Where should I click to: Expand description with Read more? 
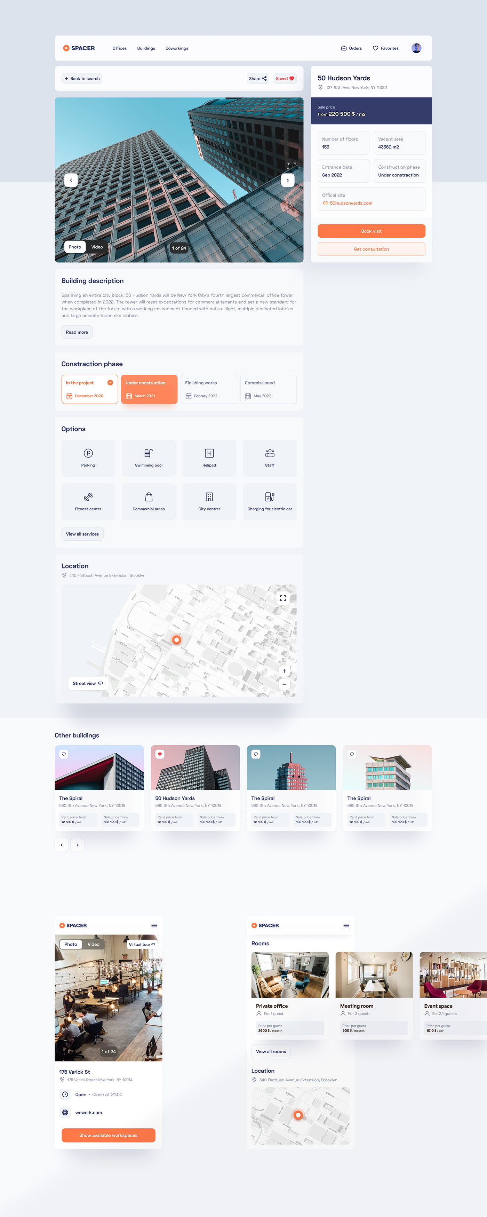[77, 332]
